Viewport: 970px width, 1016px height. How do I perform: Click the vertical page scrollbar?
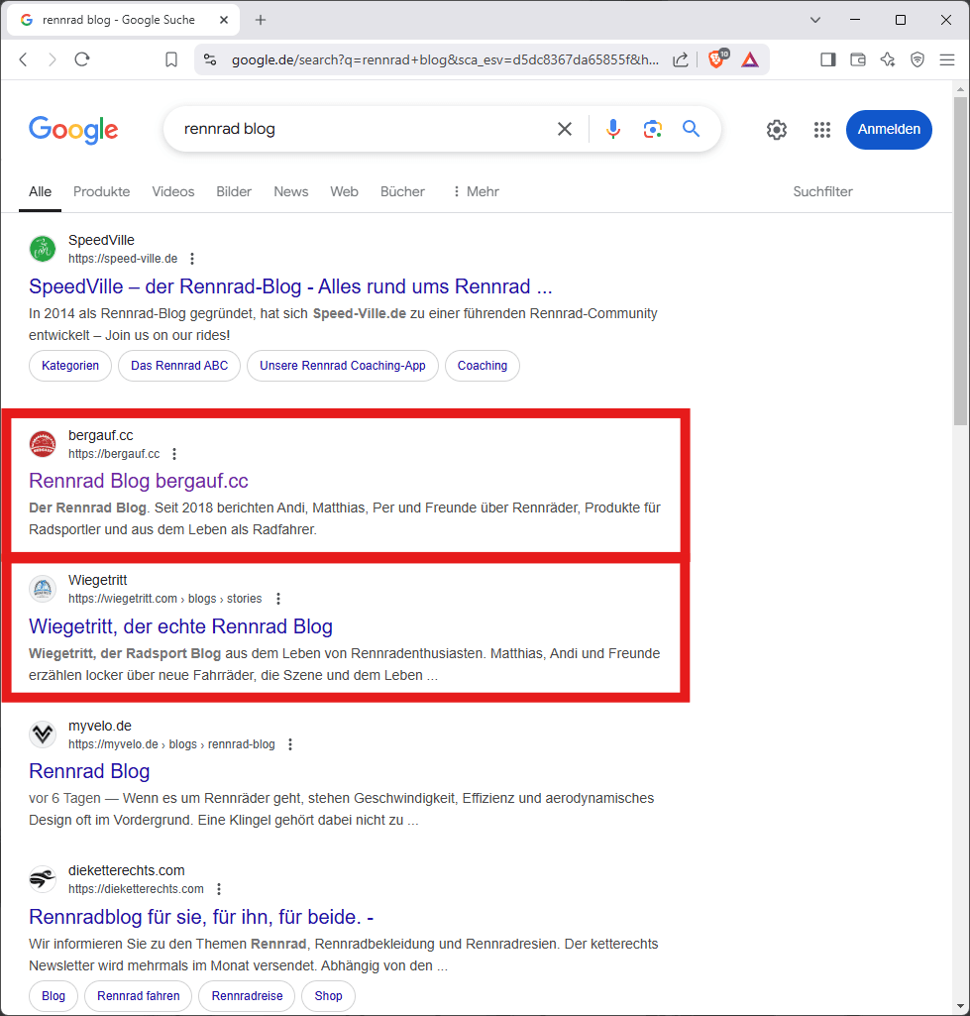(959, 260)
